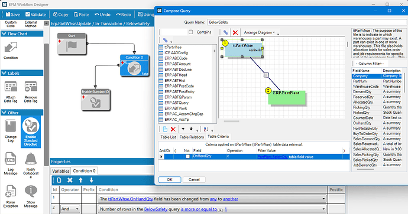Screen dimensions: 408x214
Task: Switch to the Table Relations tab
Action: [x=192, y=137]
